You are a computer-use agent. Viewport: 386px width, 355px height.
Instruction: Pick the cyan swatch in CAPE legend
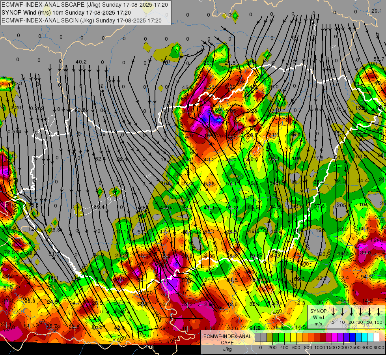pos(364,337)
